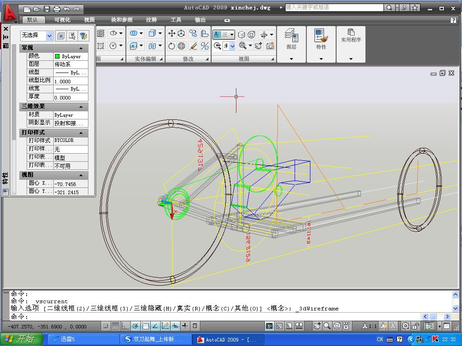Screen dimensions: 462x346
Task: Click the Quick Select funnel icon
Action: click(x=83, y=36)
